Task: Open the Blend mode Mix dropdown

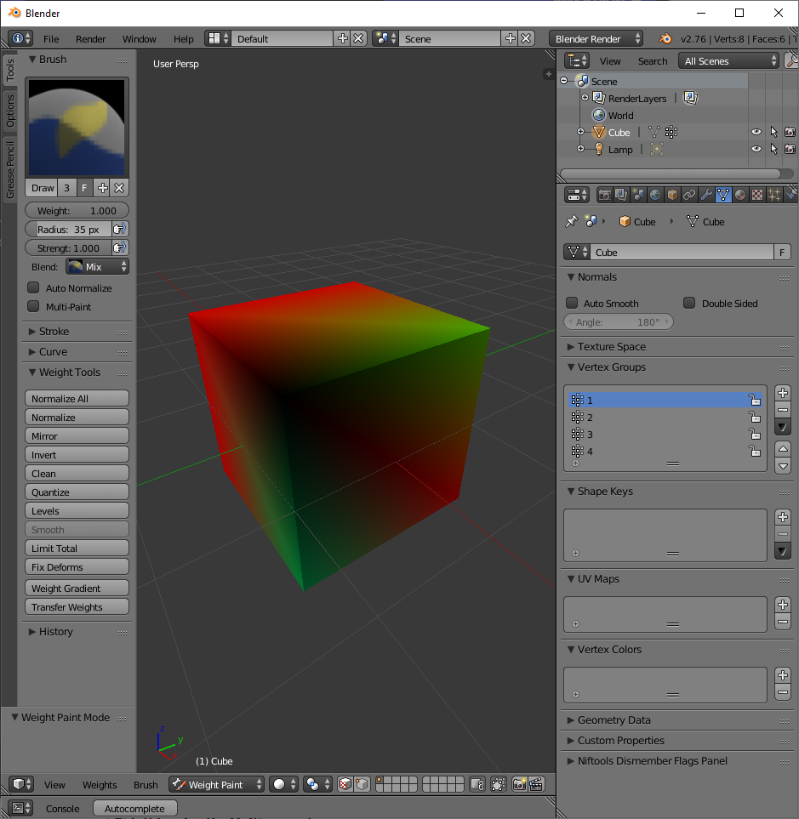Action: click(97, 267)
